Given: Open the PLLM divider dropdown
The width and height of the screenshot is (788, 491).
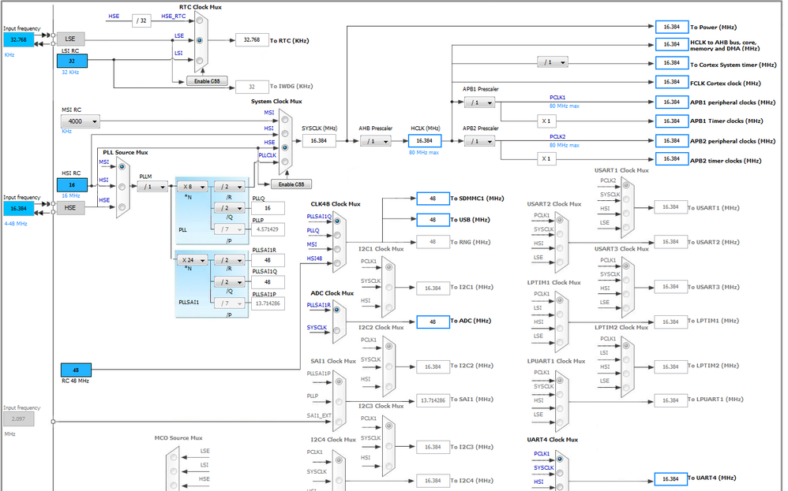Looking at the screenshot, I should (152, 187).
